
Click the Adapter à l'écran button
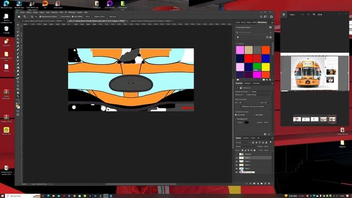click(x=100, y=16)
